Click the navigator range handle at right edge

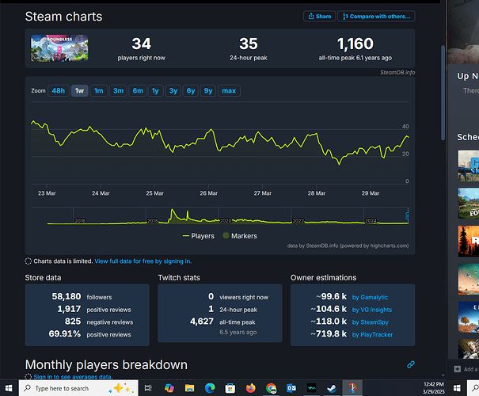point(407,215)
